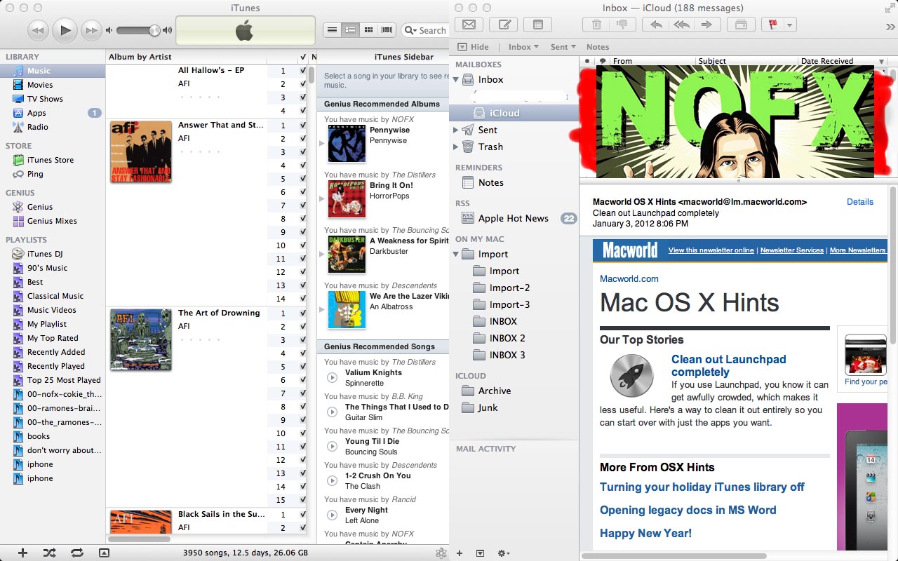Expand the Trash mailbox

point(456,147)
